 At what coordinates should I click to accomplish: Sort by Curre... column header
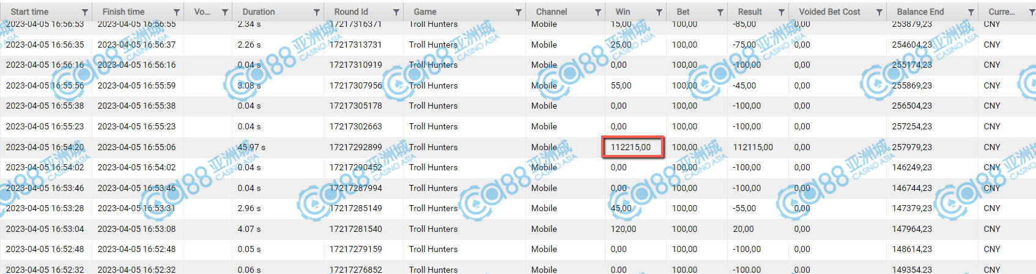point(1002,12)
